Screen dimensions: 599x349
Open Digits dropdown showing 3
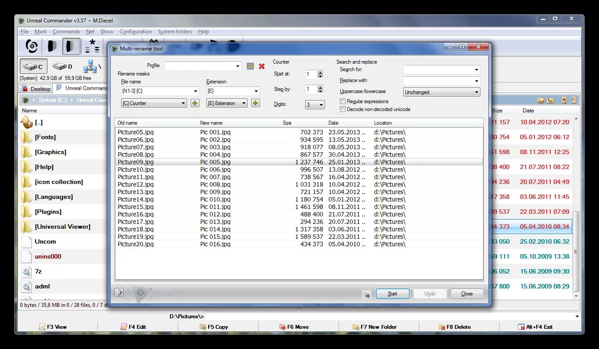click(315, 104)
